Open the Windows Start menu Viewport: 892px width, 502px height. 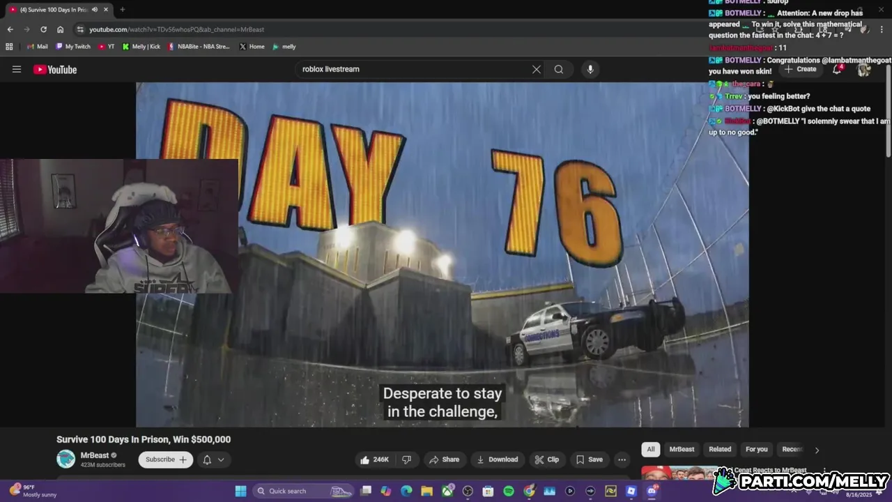click(240, 491)
